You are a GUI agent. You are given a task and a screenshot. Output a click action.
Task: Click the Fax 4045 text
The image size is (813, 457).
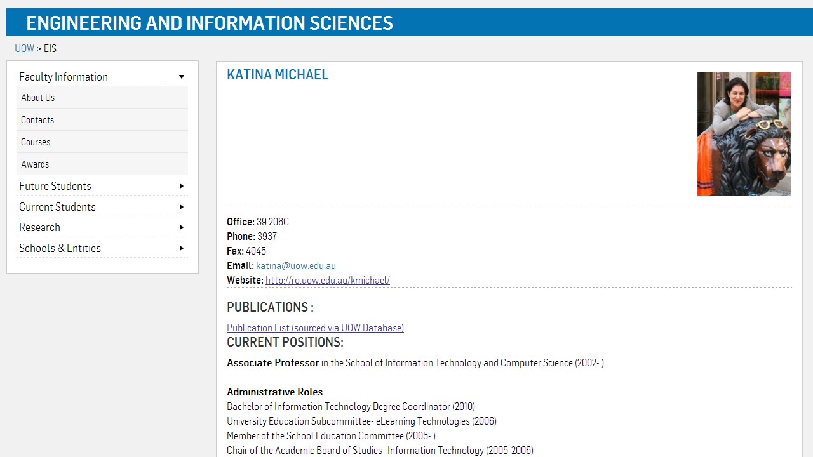click(246, 251)
